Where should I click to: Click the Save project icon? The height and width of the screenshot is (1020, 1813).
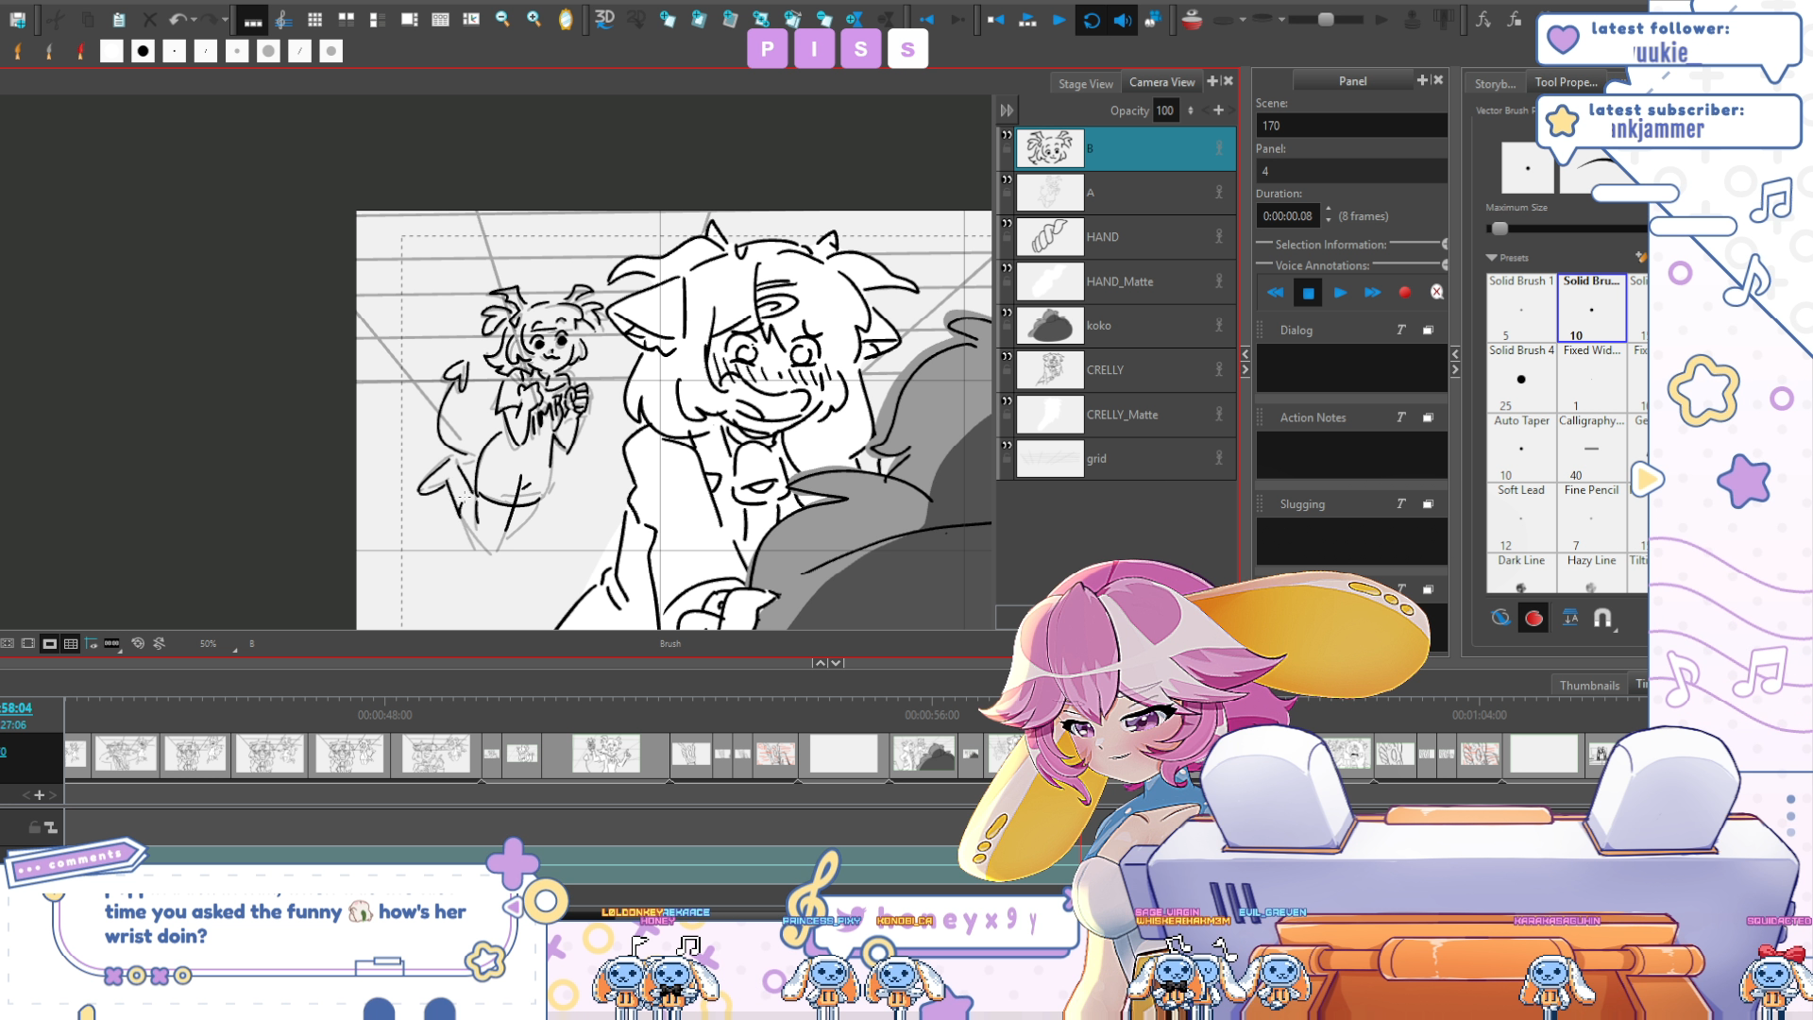17,19
